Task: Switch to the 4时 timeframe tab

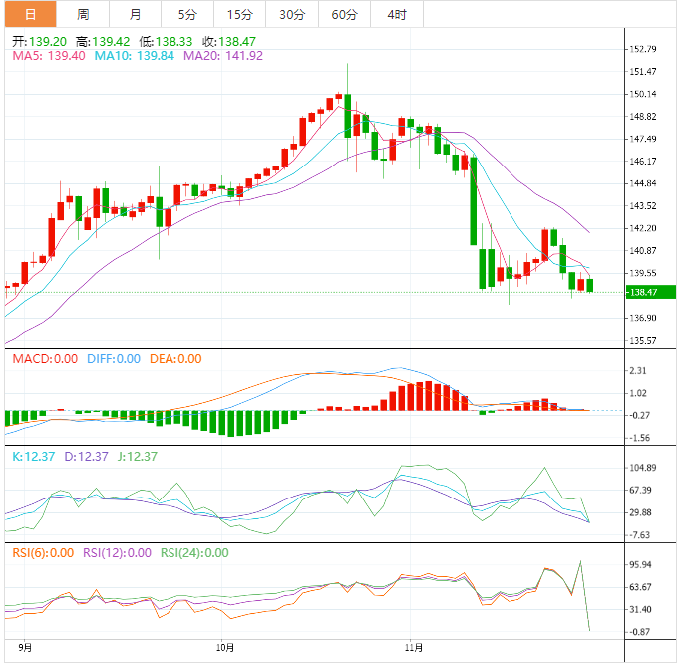Action: point(396,14)
